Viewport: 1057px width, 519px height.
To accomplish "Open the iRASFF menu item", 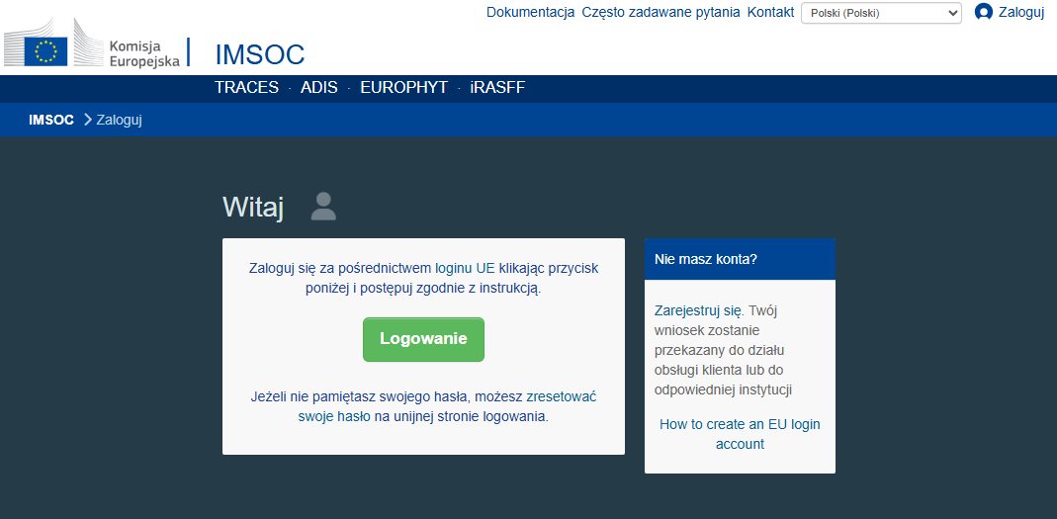I will tap(497, 88).
